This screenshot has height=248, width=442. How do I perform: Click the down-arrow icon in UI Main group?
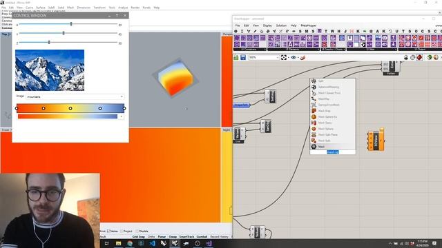(350, 38)
